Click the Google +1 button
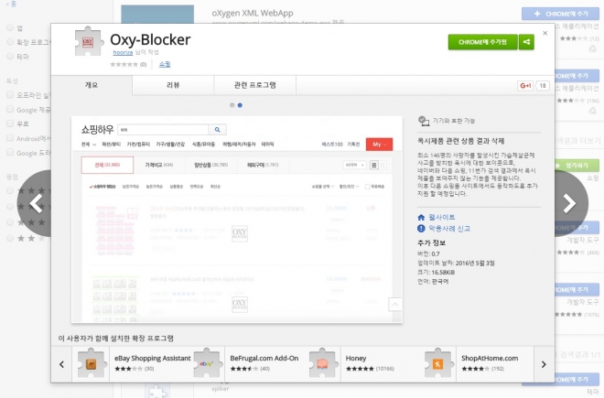 [525, 85]
